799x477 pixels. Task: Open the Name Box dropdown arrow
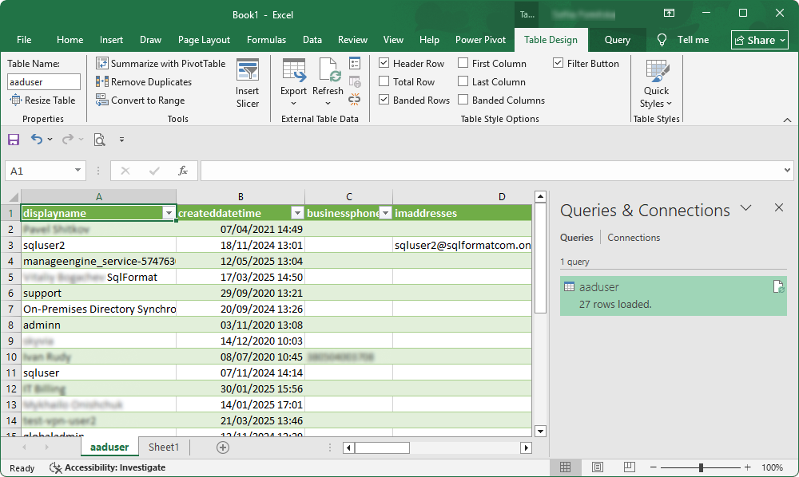77,171
